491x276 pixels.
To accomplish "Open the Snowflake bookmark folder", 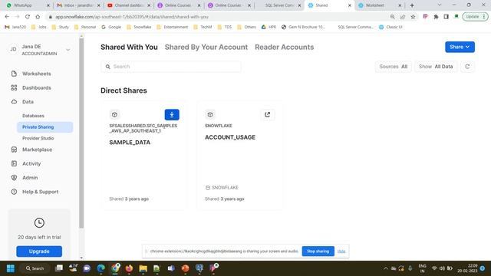I will tap(139, 27).
